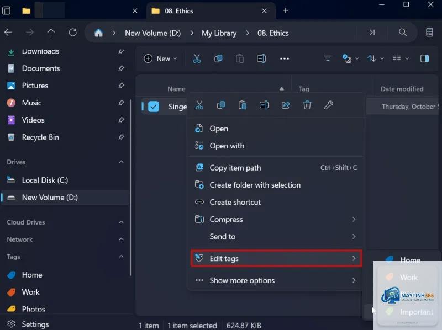Switch to the 08. Ethics tab

tap(211, 11)
